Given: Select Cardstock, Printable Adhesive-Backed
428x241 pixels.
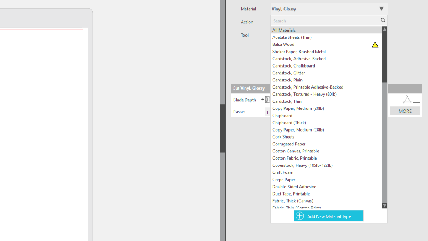Looking at the screenshot, I should pos(326,87).
